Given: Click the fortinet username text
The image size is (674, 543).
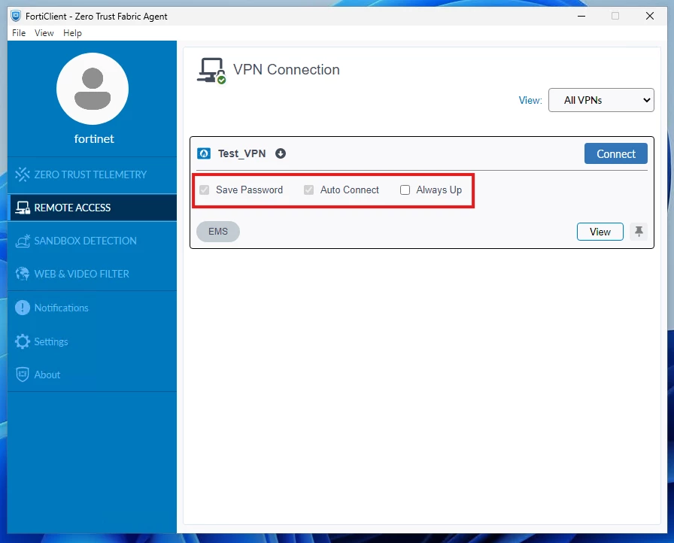Looking at the screenshot, I should click(94, 138).
